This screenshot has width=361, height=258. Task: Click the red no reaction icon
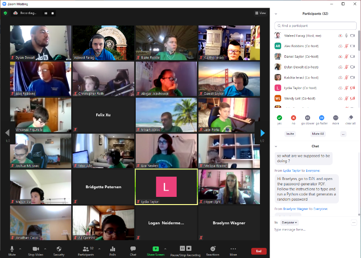293,118
